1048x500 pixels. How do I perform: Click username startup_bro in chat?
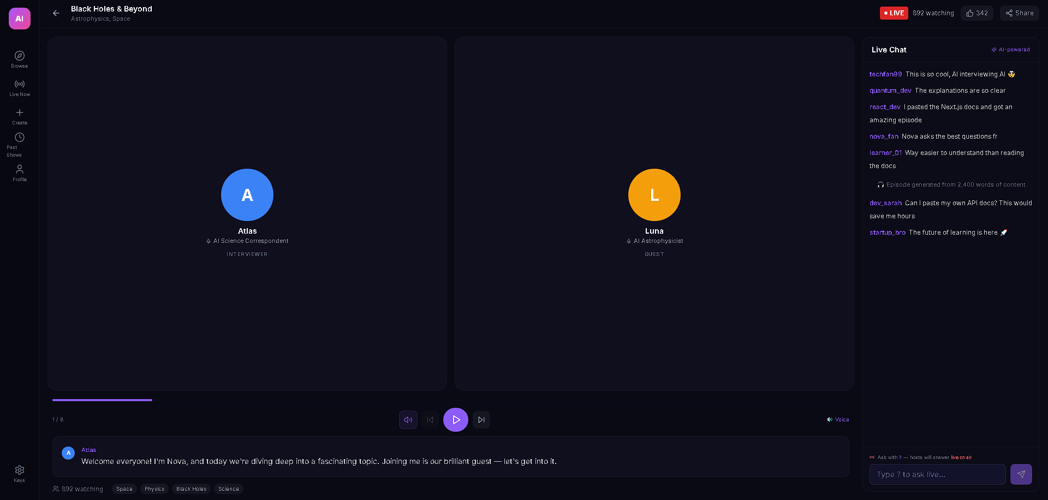[888, 233]
